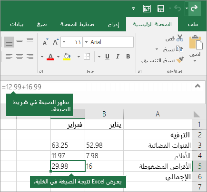Select column A header
207x192 pixels.
pos(158,114)
